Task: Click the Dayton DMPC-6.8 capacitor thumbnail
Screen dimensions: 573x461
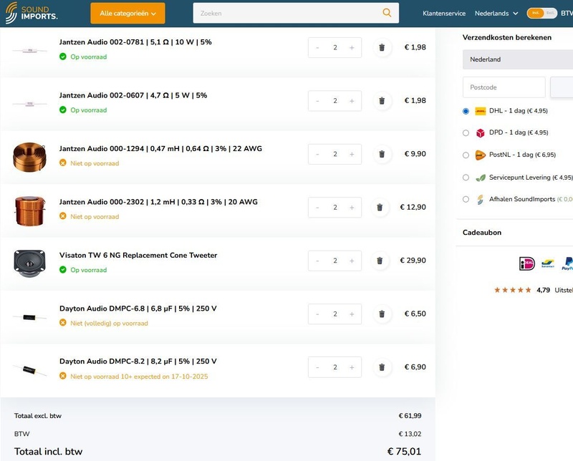Action: click(29, 317)
